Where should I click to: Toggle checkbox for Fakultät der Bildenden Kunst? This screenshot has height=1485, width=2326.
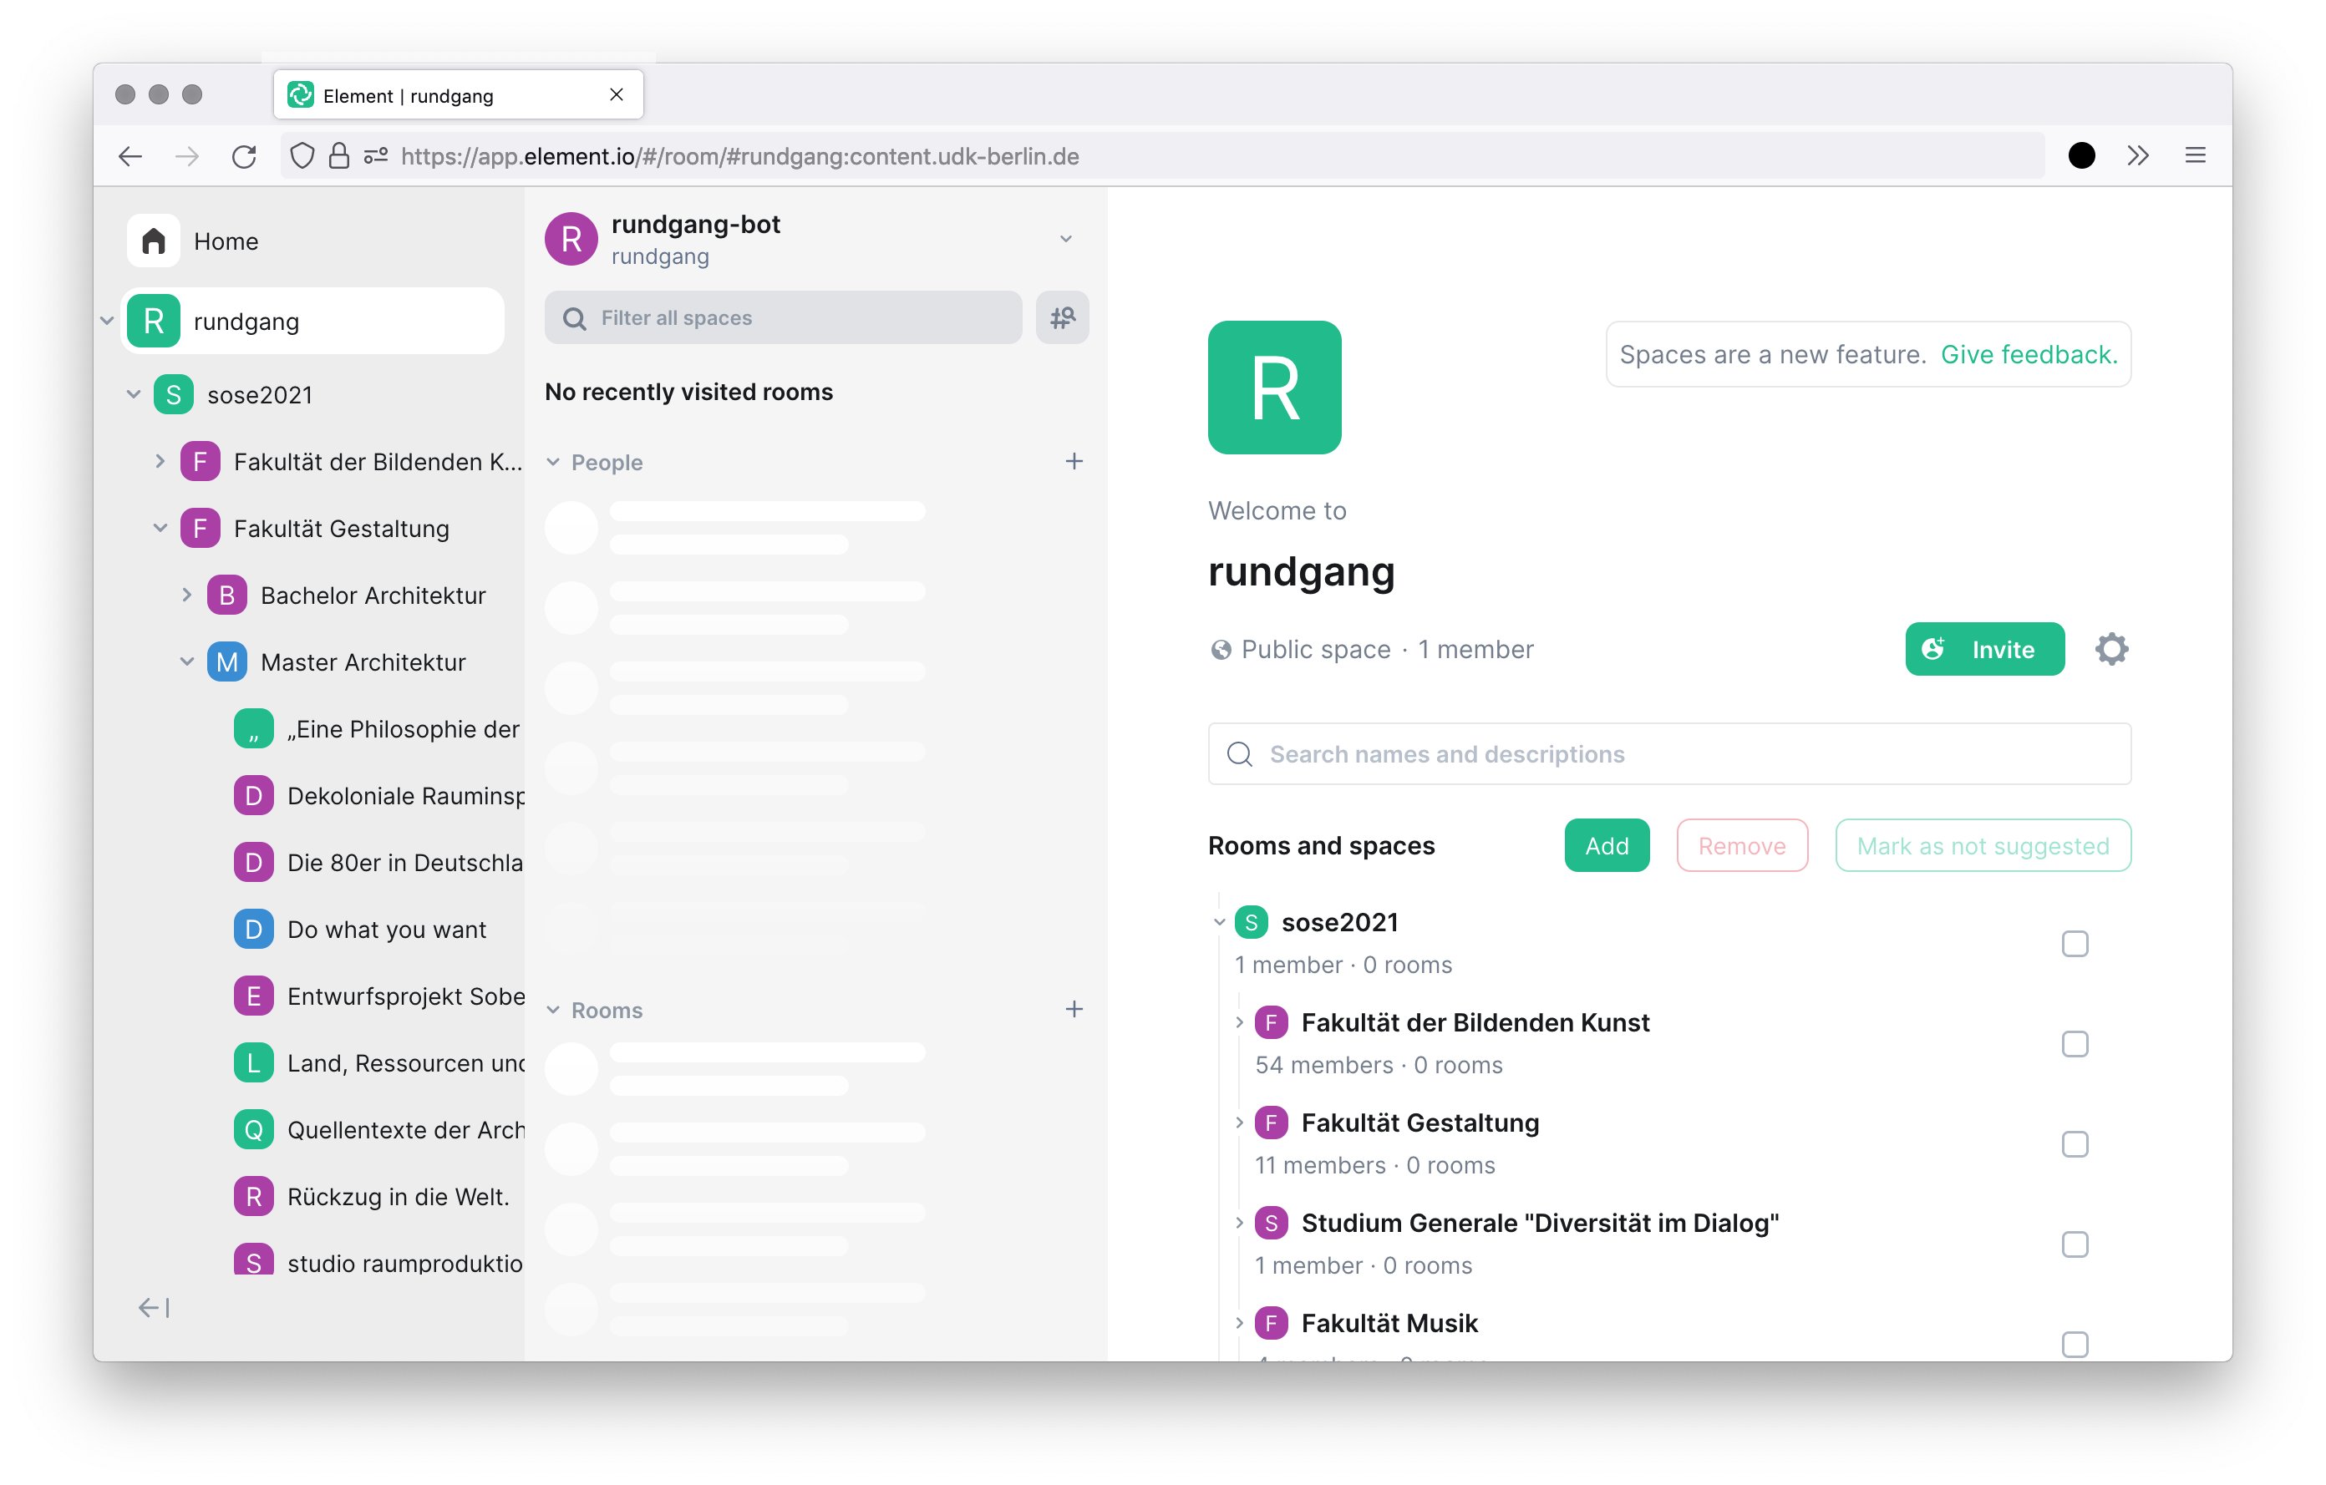point(2074,1044)
